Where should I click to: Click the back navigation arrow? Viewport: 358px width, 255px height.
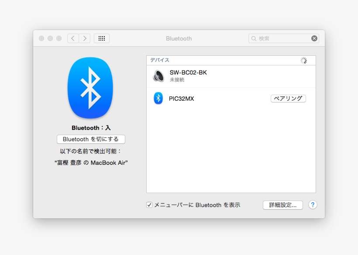click(x=73, y=38)
